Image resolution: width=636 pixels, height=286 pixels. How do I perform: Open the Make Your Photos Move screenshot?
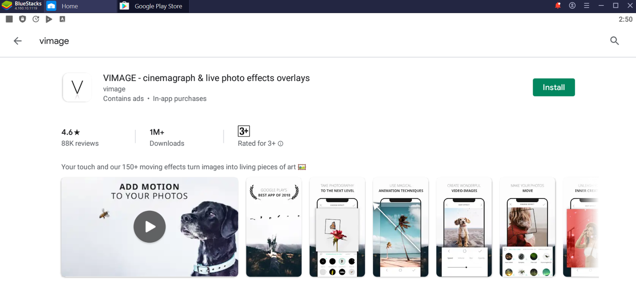527,227
